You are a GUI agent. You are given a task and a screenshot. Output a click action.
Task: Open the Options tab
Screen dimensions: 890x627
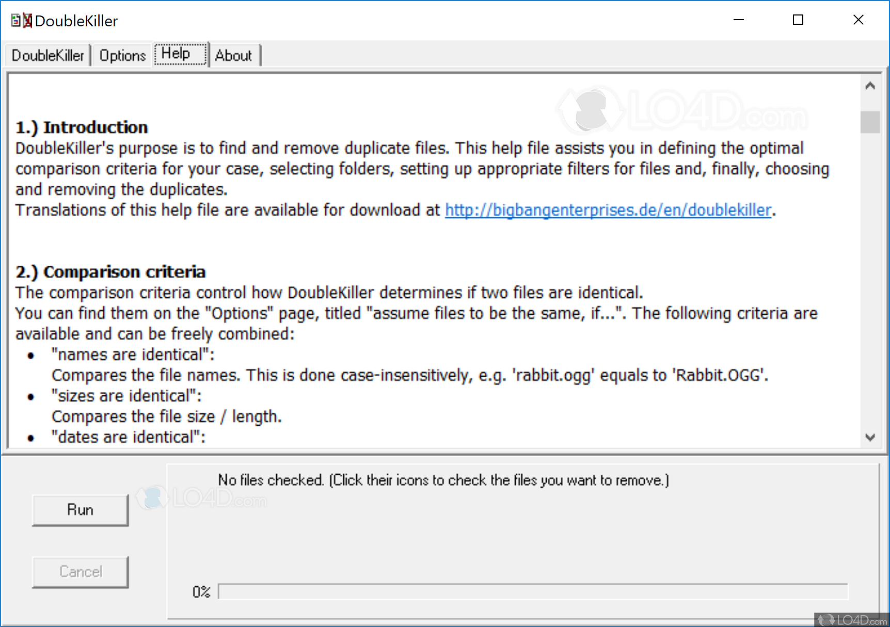click(122, 55)
